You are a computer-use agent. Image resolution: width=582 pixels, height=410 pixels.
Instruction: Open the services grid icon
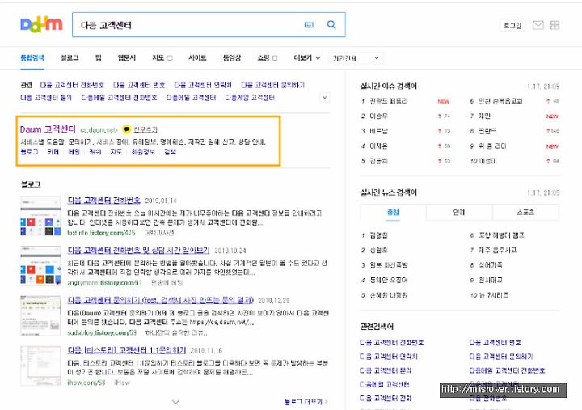[x=555, y=25]
